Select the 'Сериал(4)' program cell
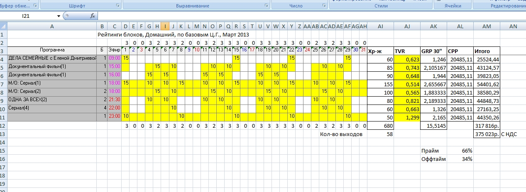The height and width of the screenshot is (192, 526). point(52,108)
